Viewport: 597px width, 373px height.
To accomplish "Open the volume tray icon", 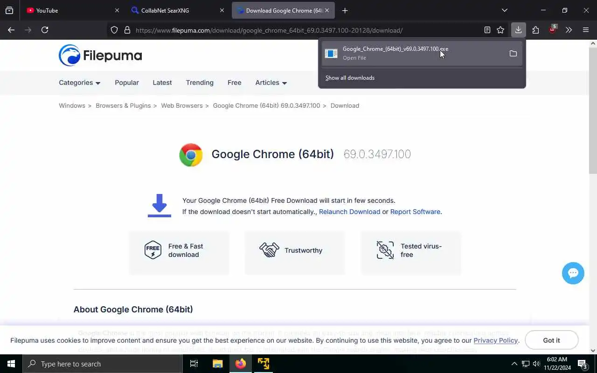I will click(536, 364).
